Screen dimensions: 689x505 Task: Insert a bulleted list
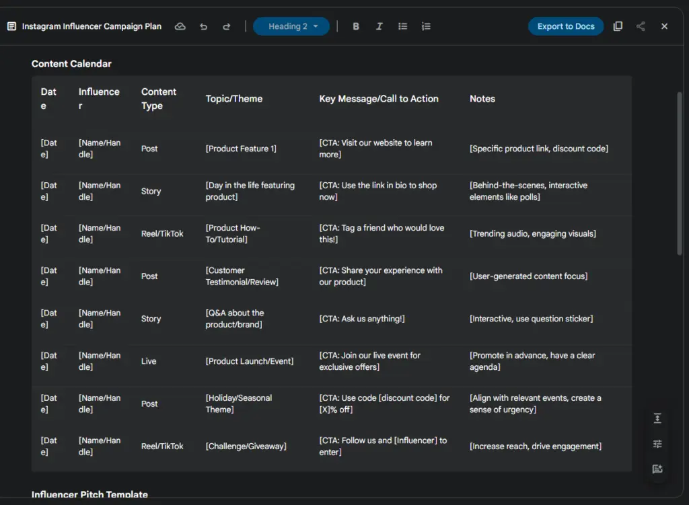(402, 26)
